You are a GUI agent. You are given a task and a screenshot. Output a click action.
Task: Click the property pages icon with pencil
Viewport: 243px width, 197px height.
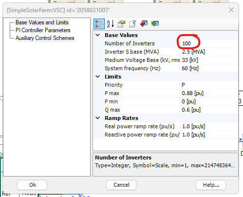(121, 24)
